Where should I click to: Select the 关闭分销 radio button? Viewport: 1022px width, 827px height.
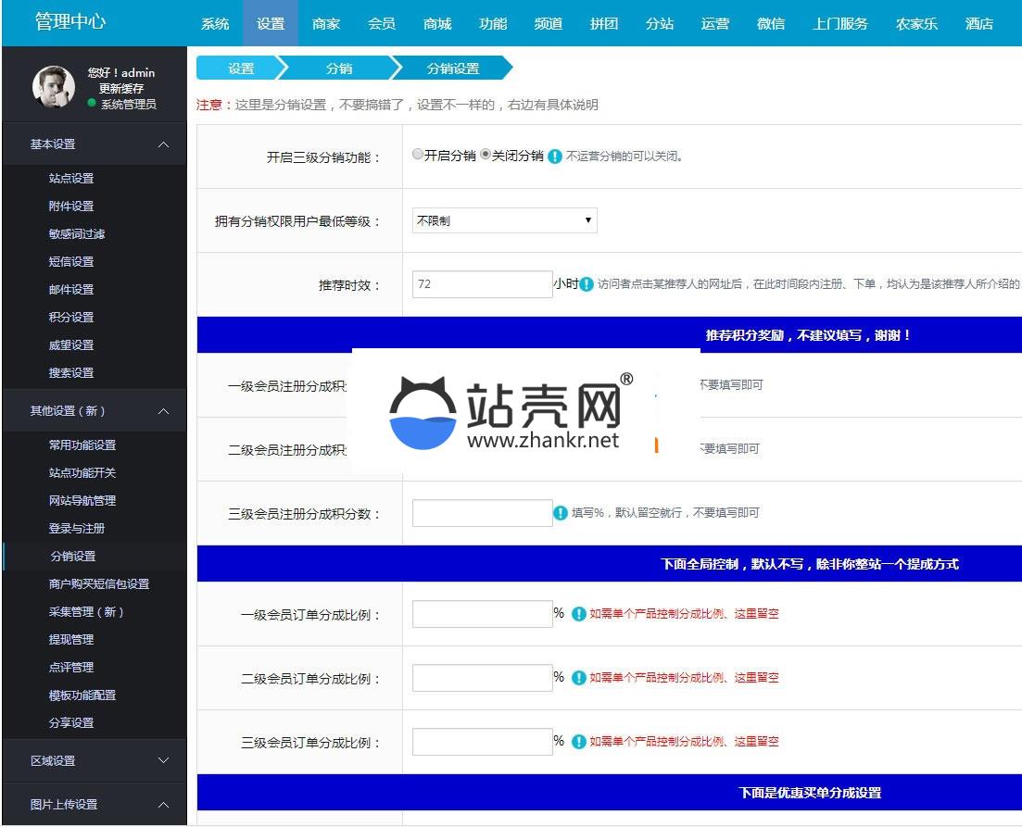(x=486, y=156)
